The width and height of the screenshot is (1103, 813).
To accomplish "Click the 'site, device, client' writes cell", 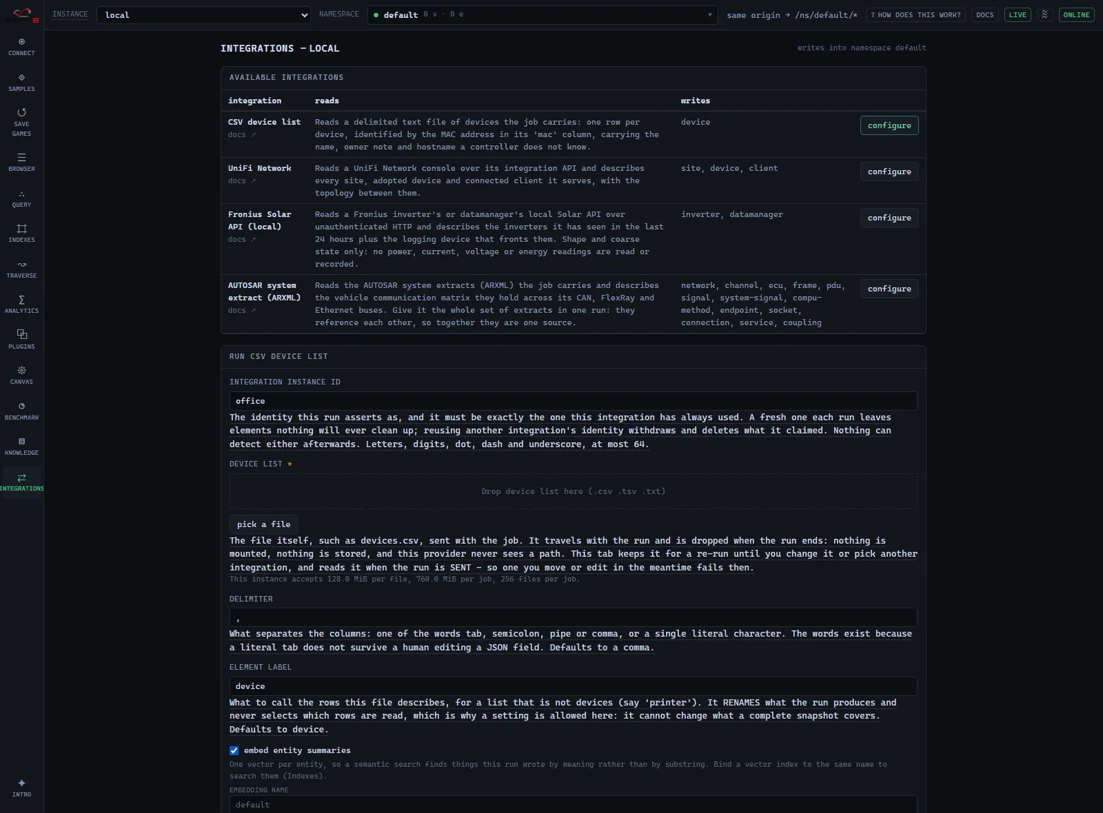I will [729, 169].
